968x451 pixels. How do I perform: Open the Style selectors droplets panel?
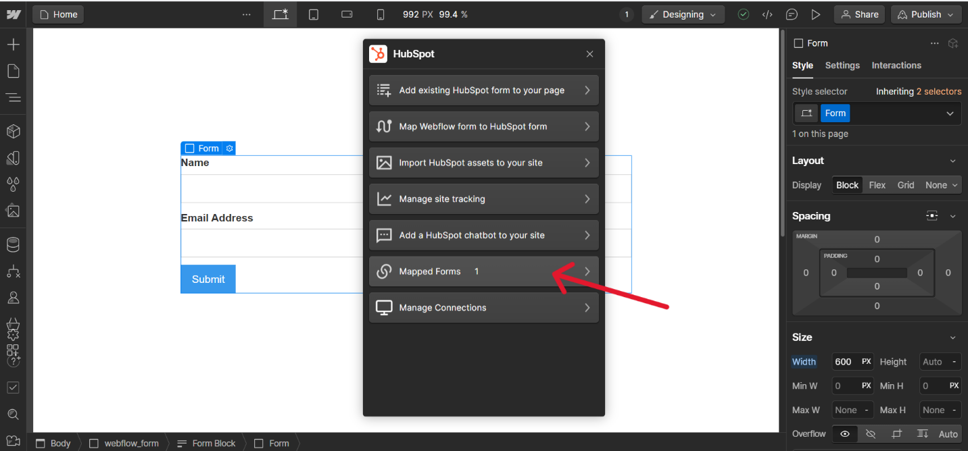click(x=14, y=184)
